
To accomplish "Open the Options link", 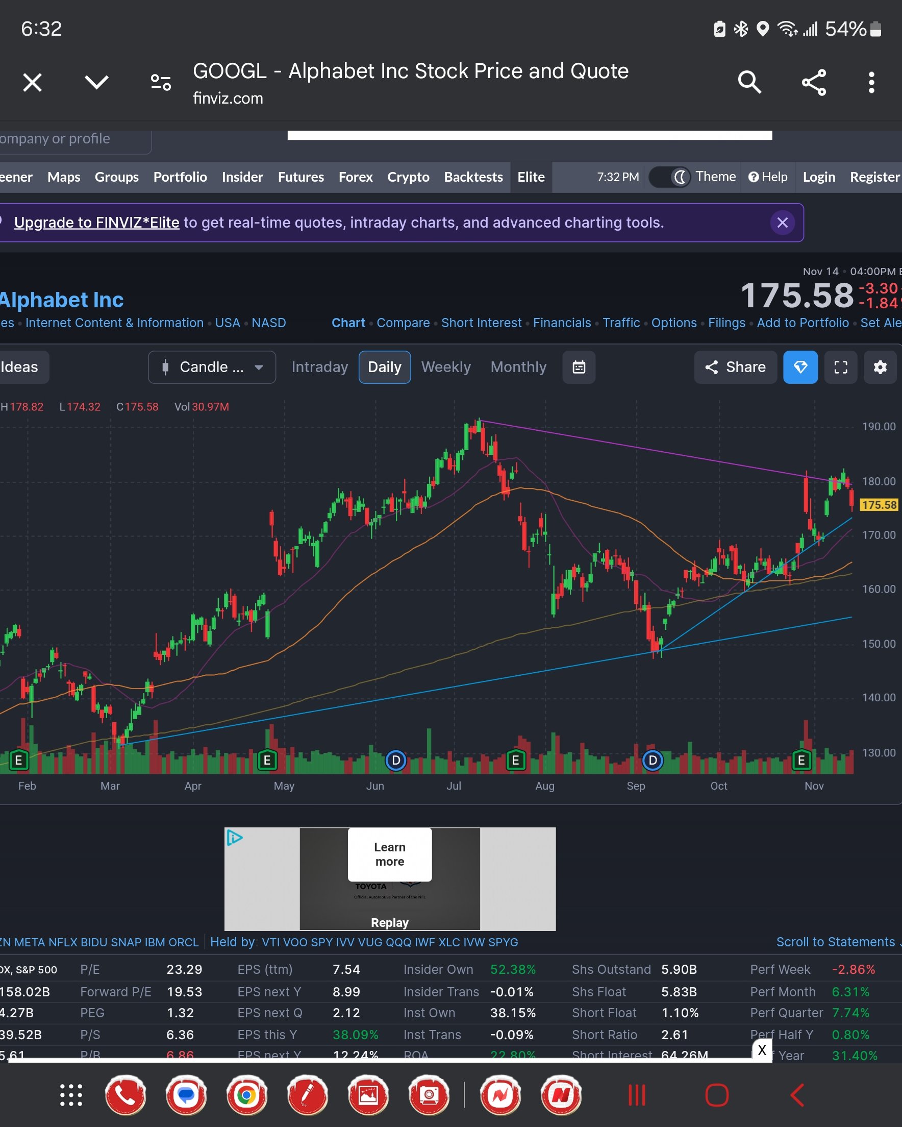I will pyautogui.click(x=673, y=323).
